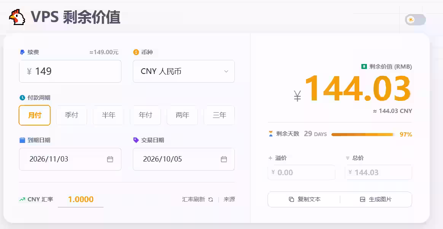Click the equals icon beside 总价
Screen dimensions: 443x229
coord(347,158)
